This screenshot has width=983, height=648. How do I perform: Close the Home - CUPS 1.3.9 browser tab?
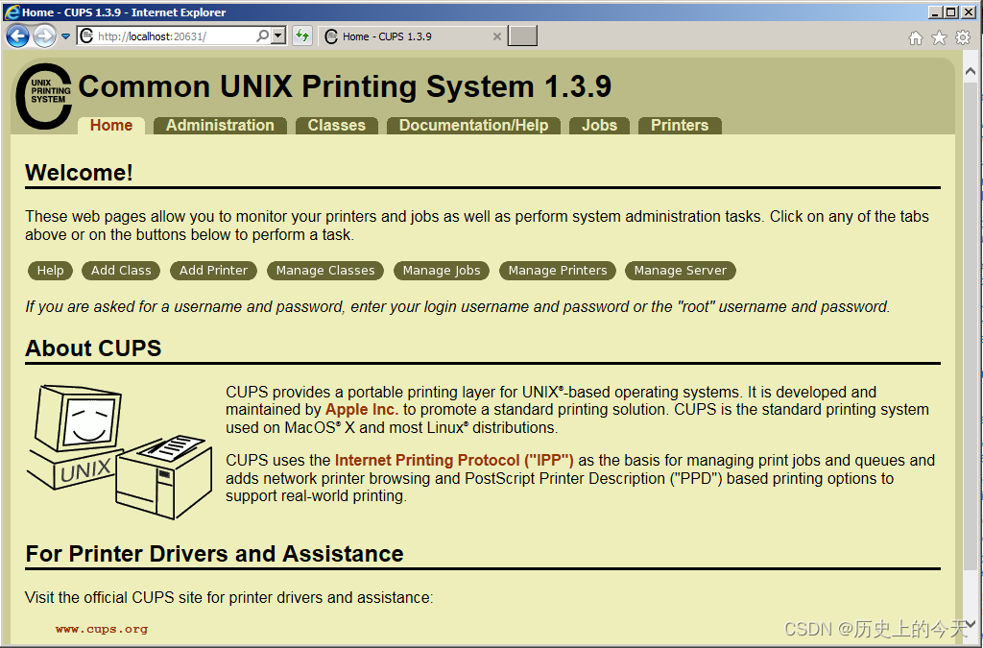pyautogui.click(x=496, y=36)
